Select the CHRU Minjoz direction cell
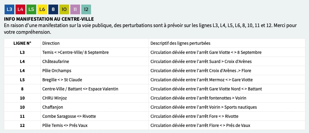 click(x=95, y=98)
